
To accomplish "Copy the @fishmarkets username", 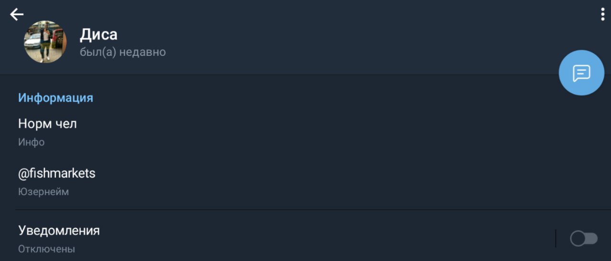I will click(x=57, y=173).
